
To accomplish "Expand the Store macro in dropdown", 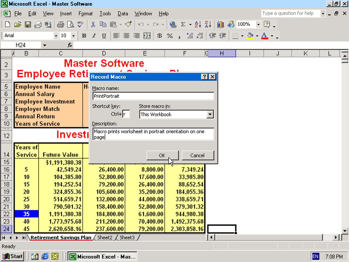I will pyautogui.click(x=210, y=115).
